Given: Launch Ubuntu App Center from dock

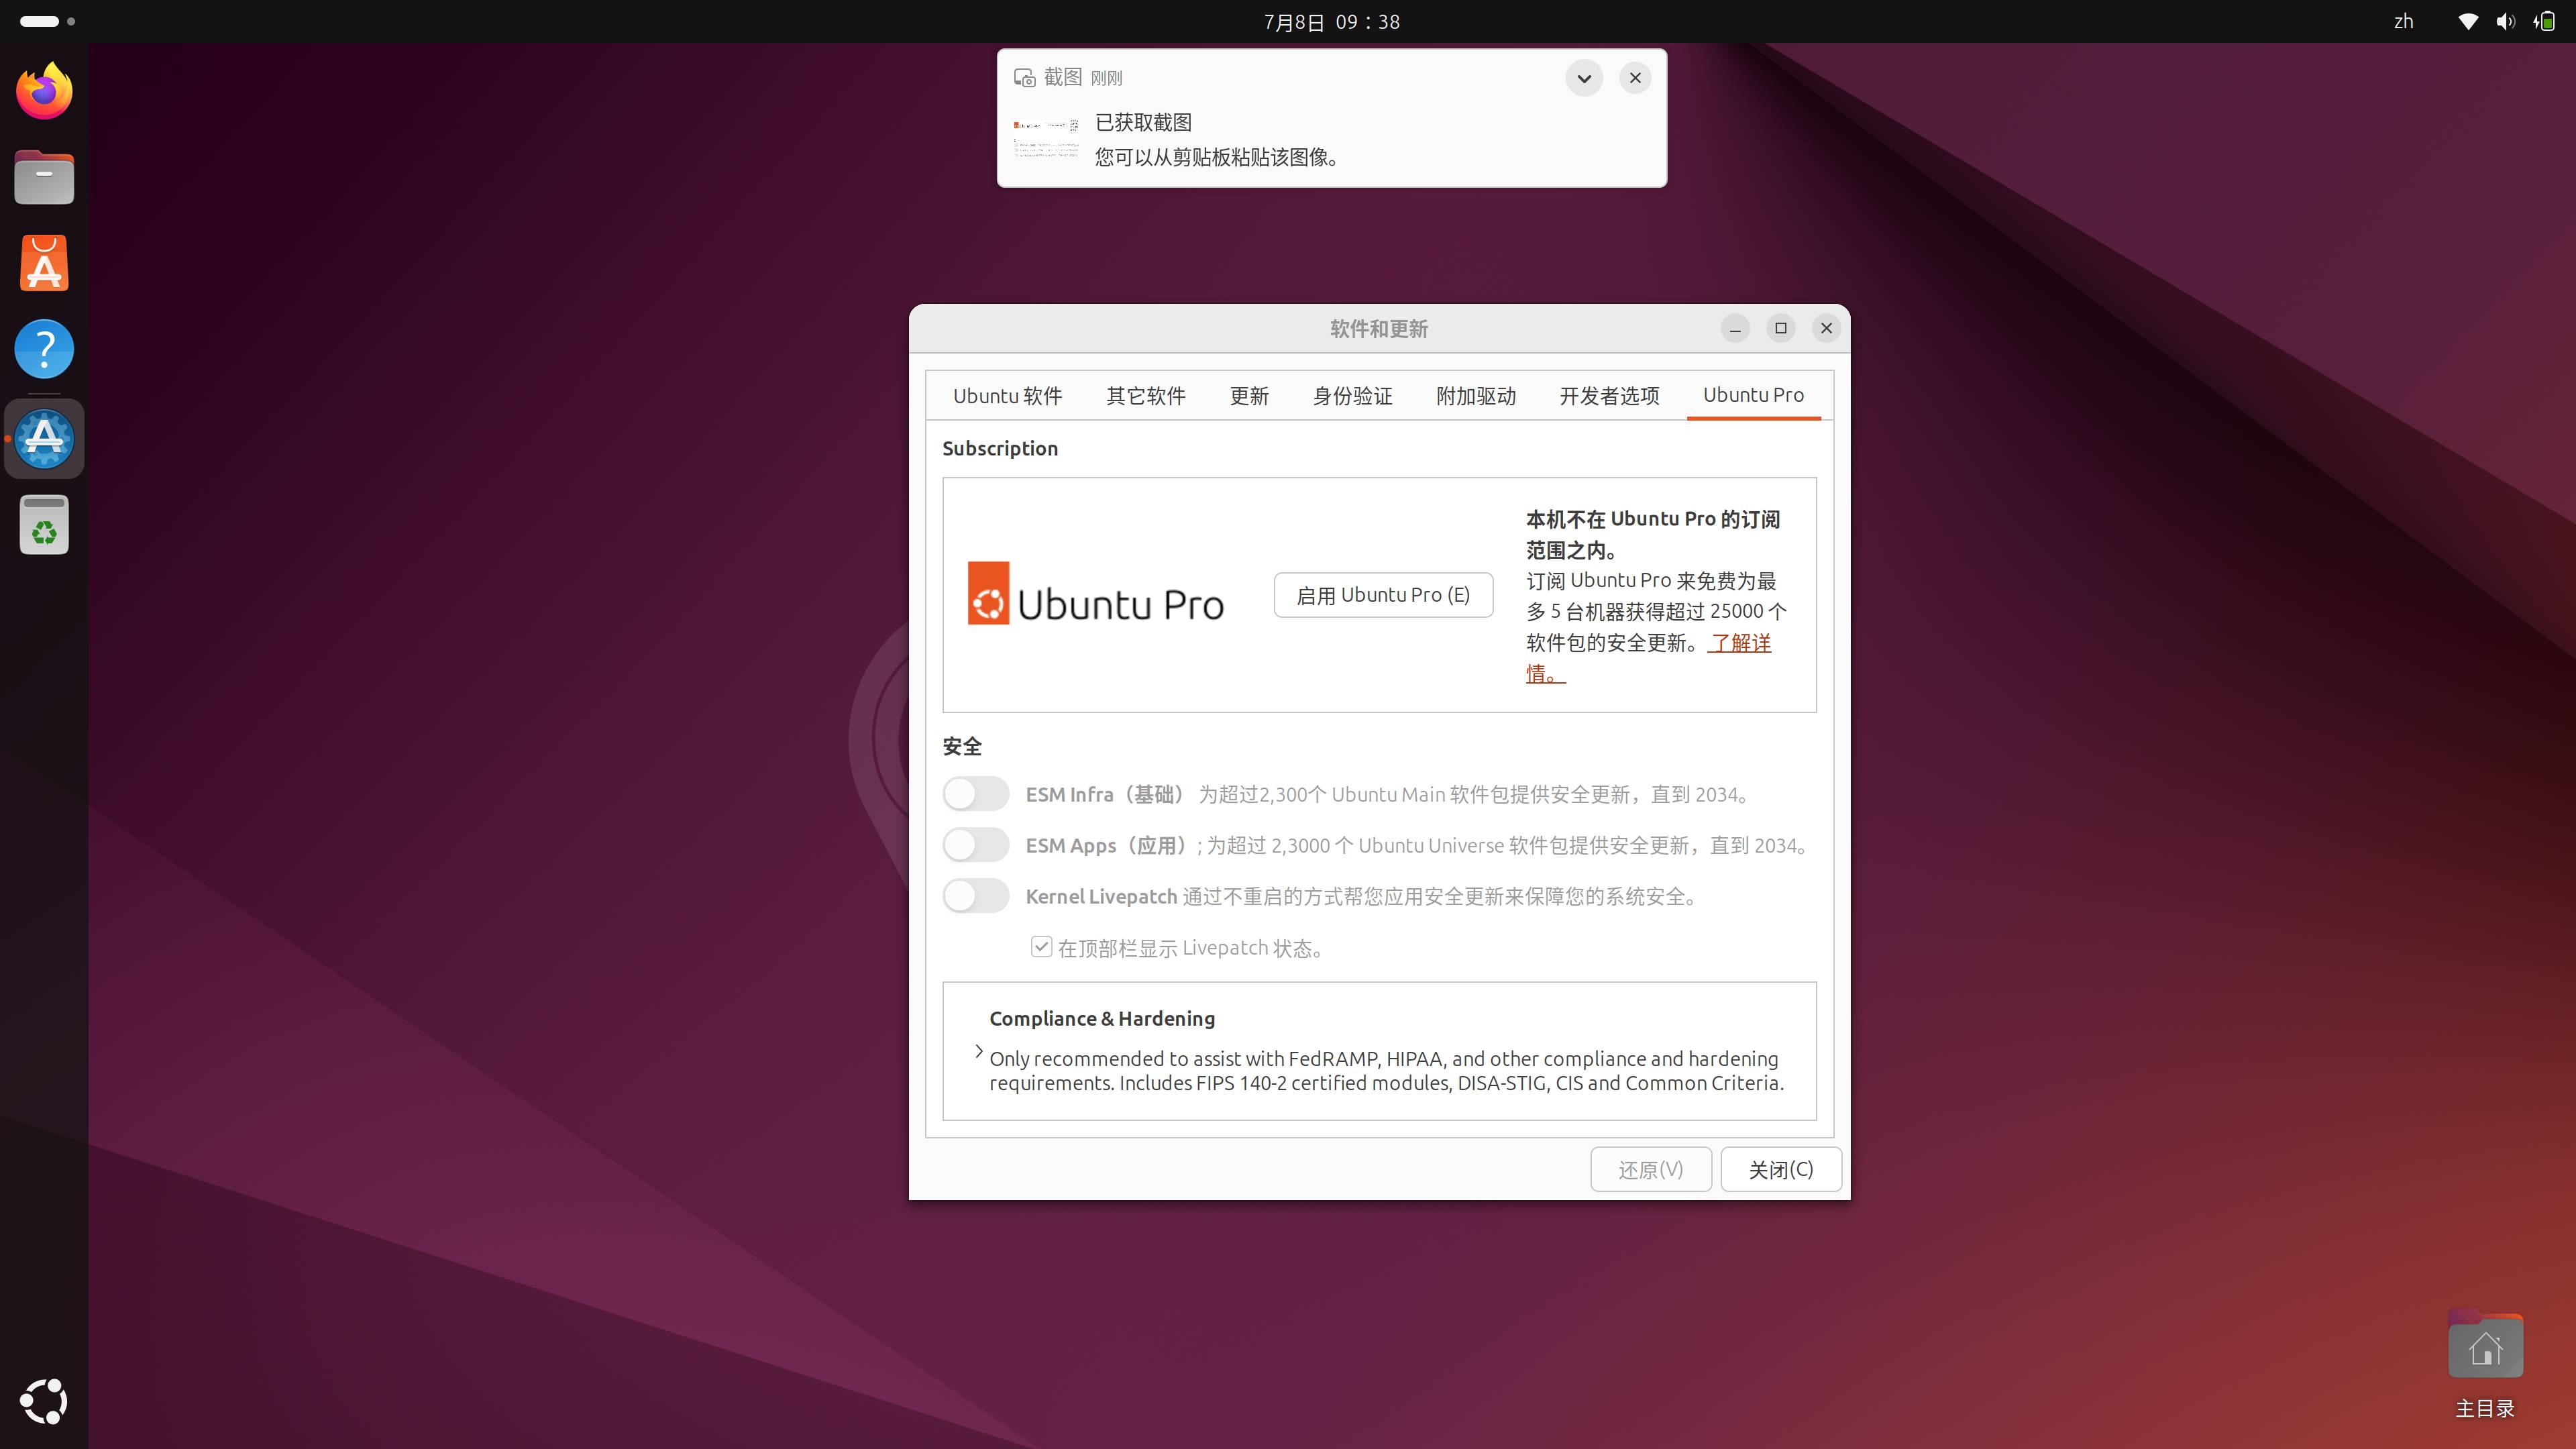Looking at the screenshot, I should point(44,263).
